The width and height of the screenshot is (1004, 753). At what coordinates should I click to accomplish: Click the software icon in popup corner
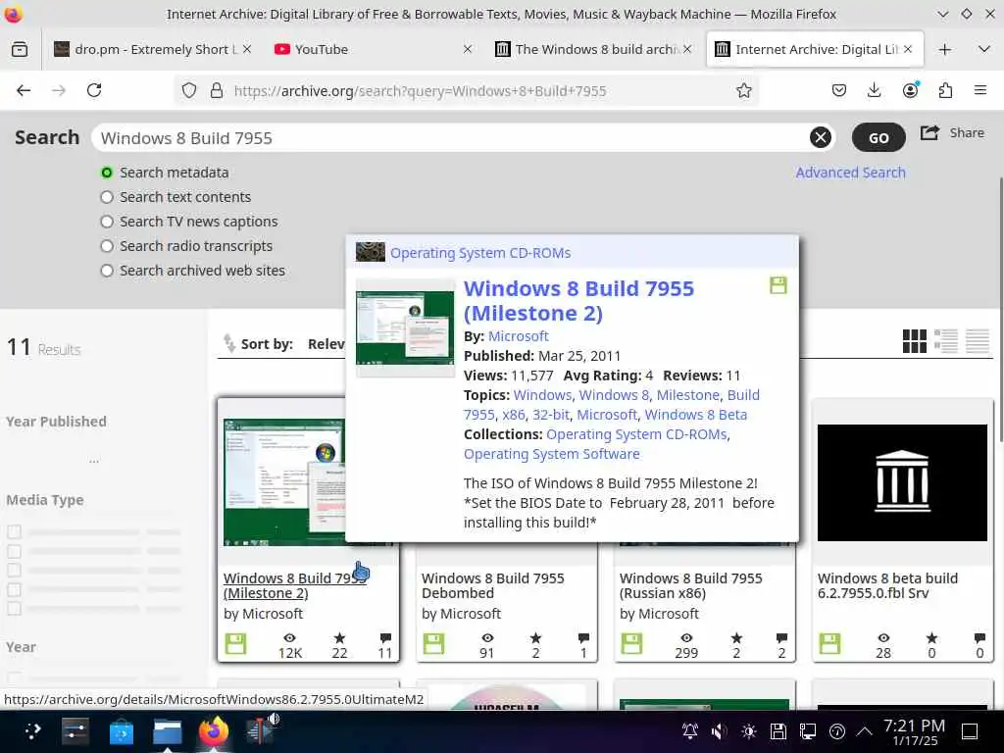click(778, 285)
